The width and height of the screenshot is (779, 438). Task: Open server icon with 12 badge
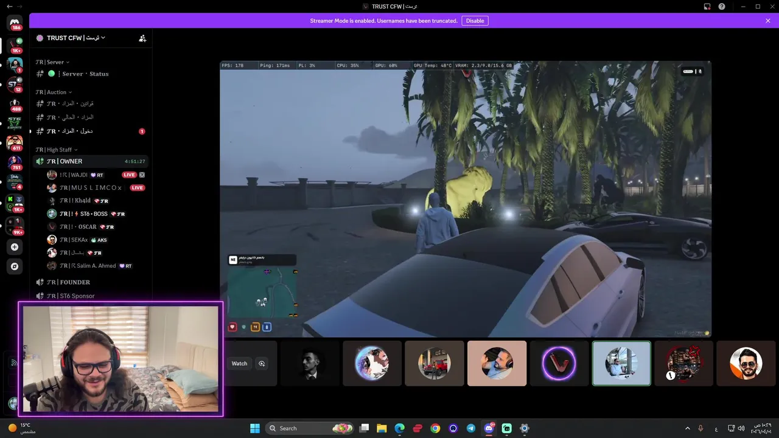[x=15, y=84]
